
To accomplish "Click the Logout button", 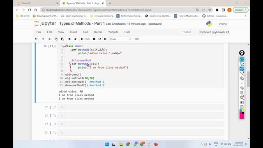I will coord(223,24).
